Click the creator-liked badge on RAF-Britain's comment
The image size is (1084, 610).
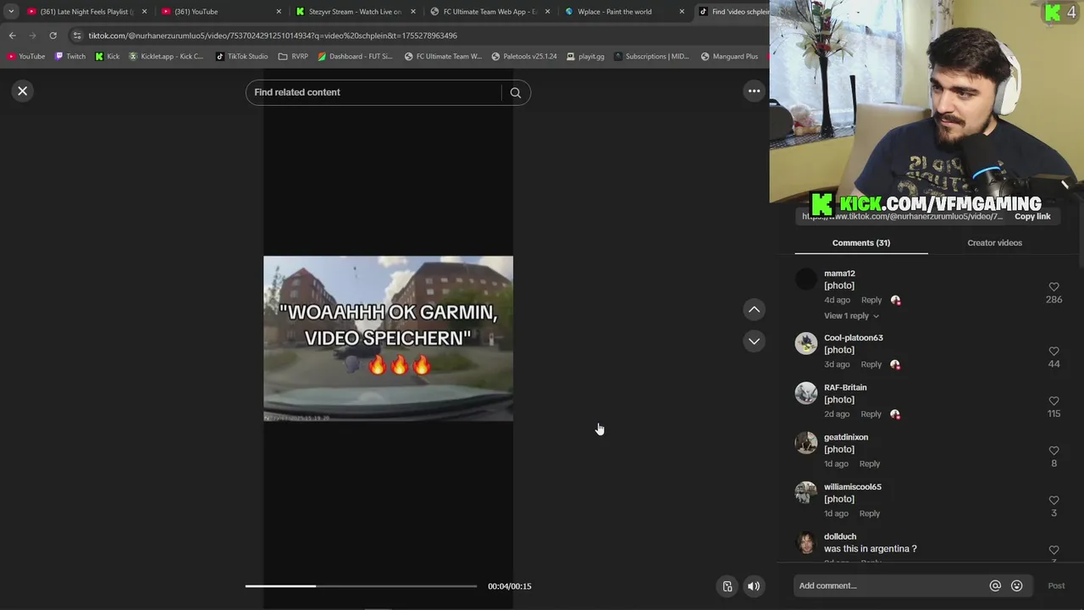click(896, 414)
